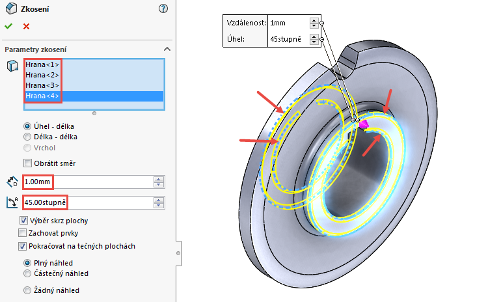
Task: Select Hrana<3> in edge list
Action: tap(94, 85)
